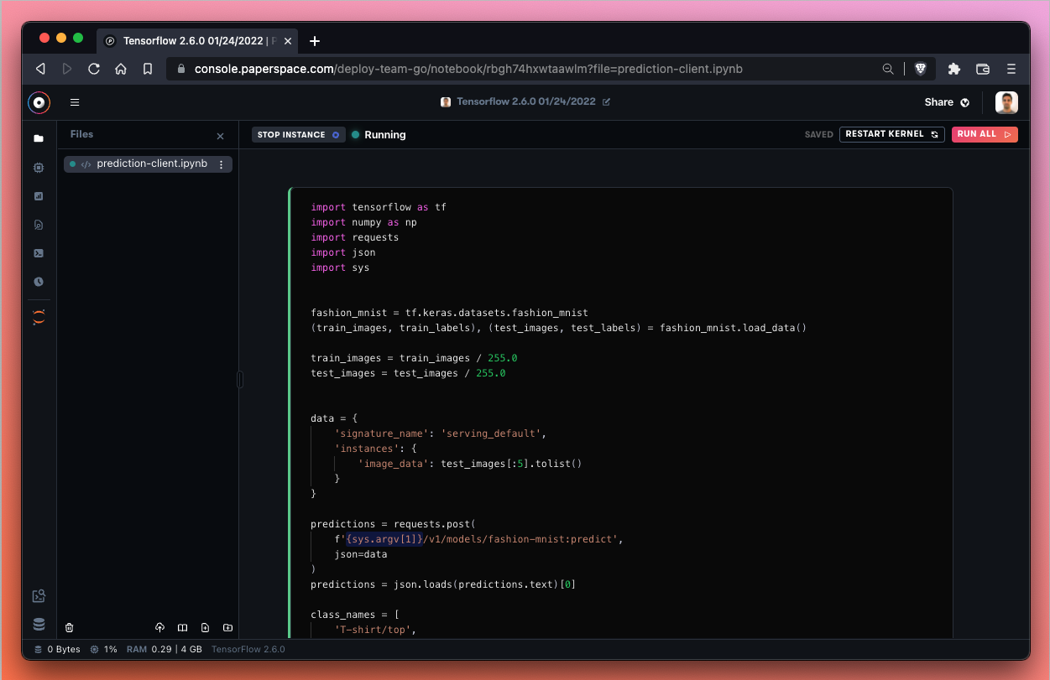1050x680 pixels.
Task: Click the panel resize handle beside Files panel
Action: coord(240,380)
